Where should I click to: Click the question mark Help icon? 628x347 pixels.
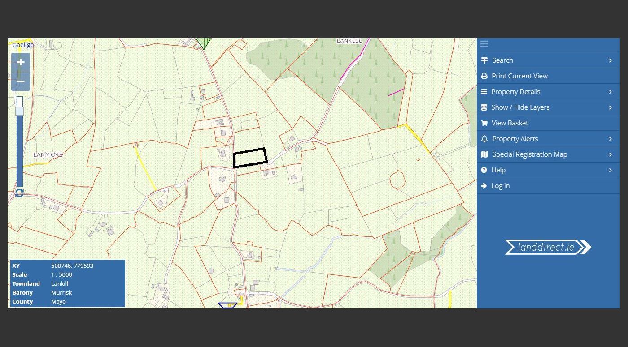click(484, 170)
